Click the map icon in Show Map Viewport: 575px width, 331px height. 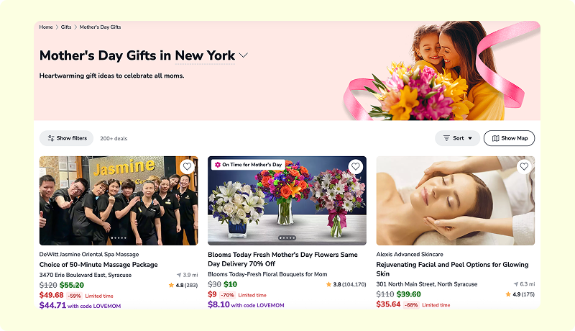(x=495, y=138)
